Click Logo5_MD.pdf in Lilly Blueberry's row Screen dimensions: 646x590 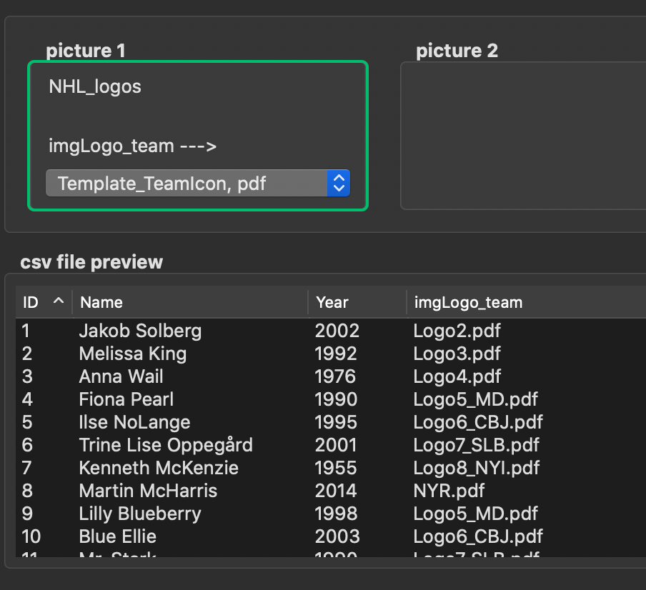click(475, 514)
